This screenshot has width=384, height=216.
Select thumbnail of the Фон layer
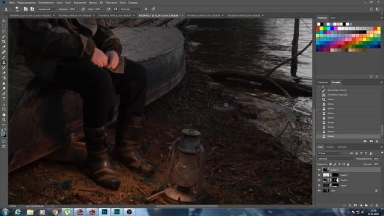tap(326, 191)
